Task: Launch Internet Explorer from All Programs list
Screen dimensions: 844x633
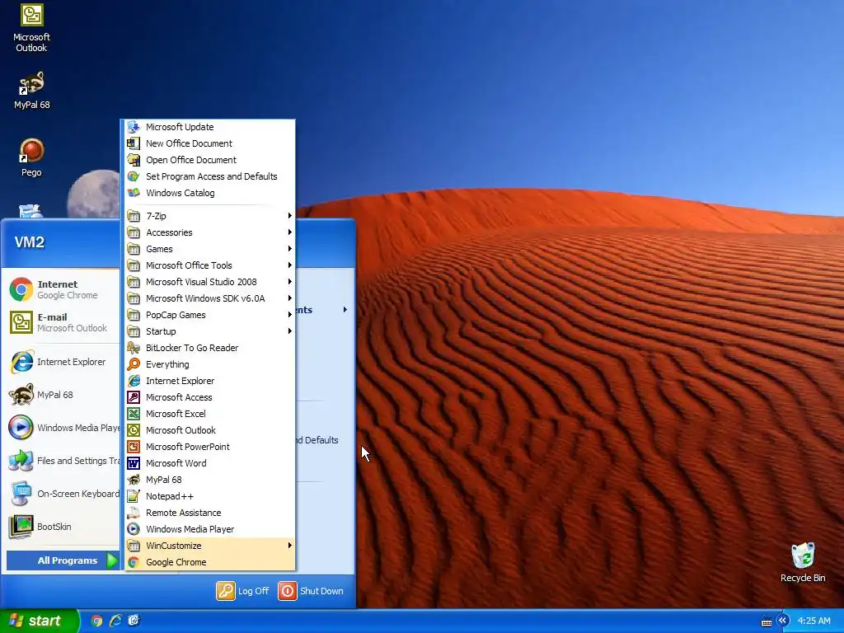Action: pyautogui.click(x=210, y=381)
